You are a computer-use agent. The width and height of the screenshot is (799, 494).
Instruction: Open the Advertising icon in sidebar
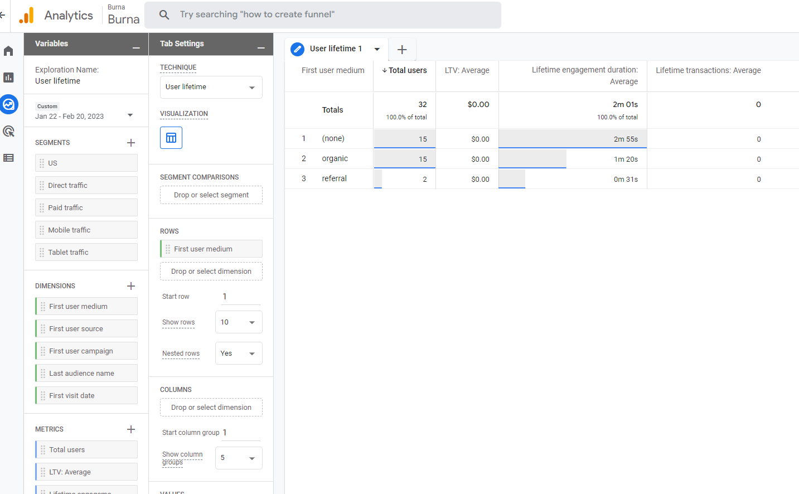tap(8, 131)
